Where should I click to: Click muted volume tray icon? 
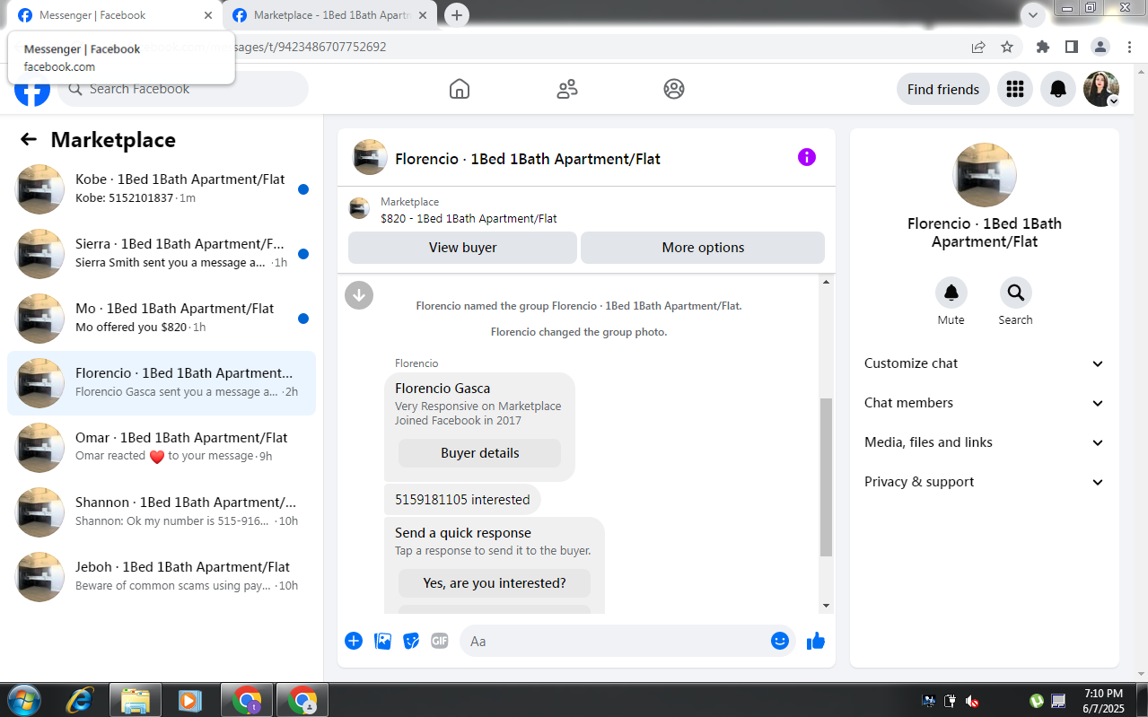(971, 700)
